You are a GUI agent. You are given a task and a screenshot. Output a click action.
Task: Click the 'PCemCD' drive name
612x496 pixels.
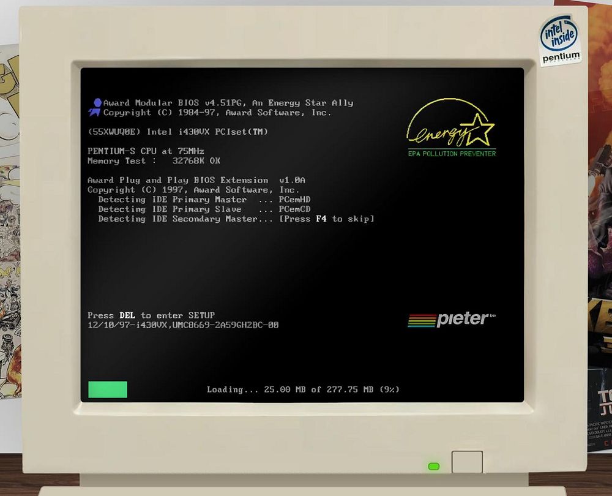[295, 209]
